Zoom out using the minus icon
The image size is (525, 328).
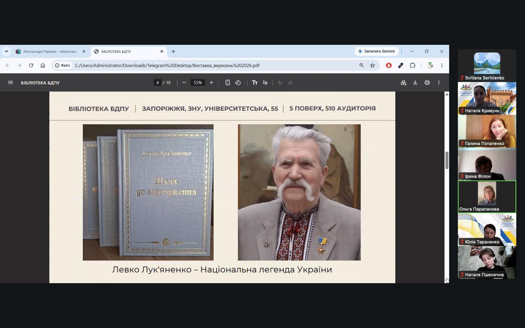[x=184, y=82]
